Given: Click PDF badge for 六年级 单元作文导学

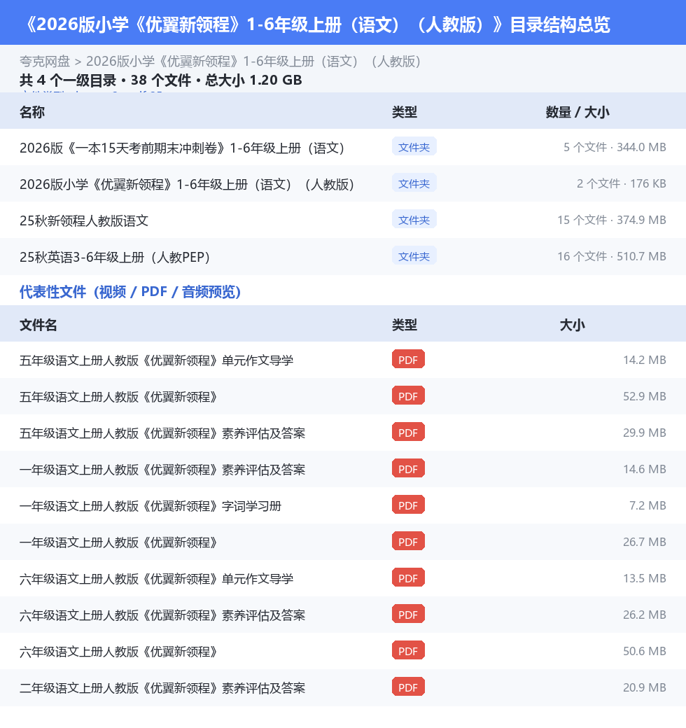Looking at the screenshot, I should (408, 577).
